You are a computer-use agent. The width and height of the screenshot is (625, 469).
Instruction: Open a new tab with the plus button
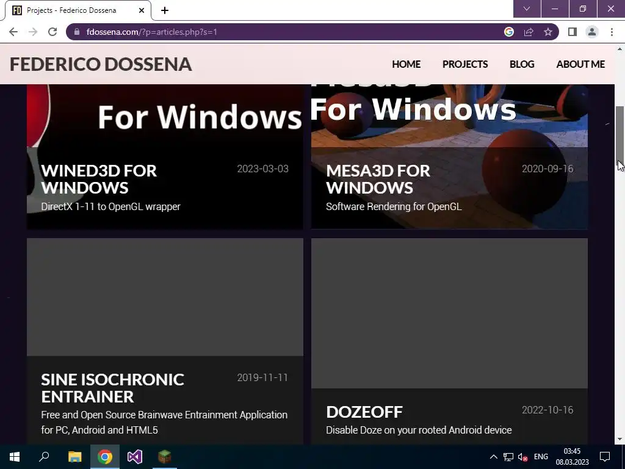[165, 10]
